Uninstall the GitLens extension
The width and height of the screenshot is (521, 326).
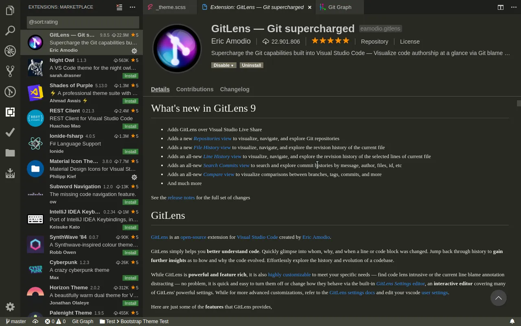(x=251, y=65)
